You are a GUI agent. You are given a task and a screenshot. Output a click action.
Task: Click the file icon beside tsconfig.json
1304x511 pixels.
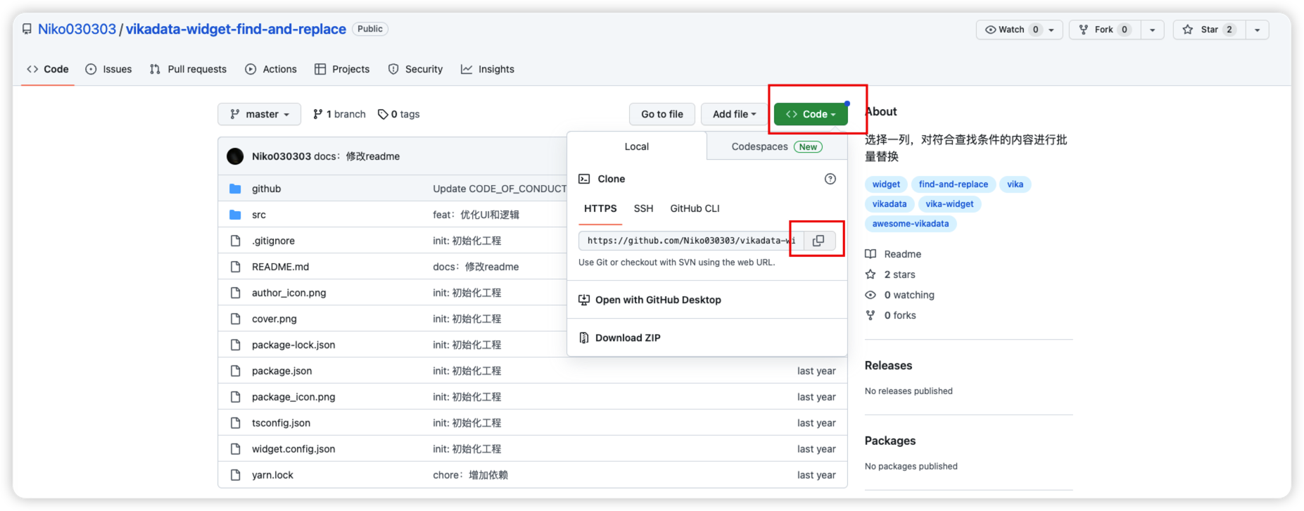click(x=235, y=423)
